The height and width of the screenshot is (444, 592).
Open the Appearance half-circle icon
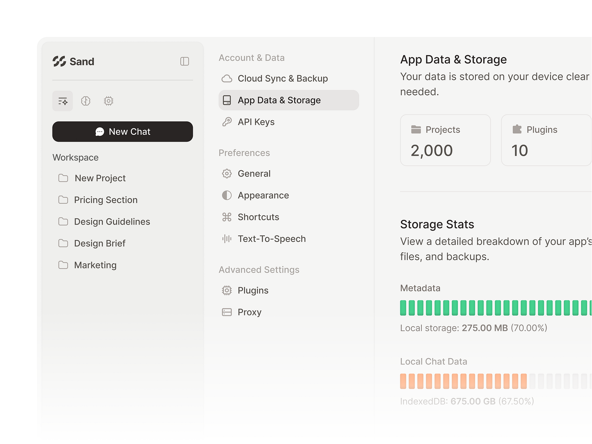click(x=226, y=195)
